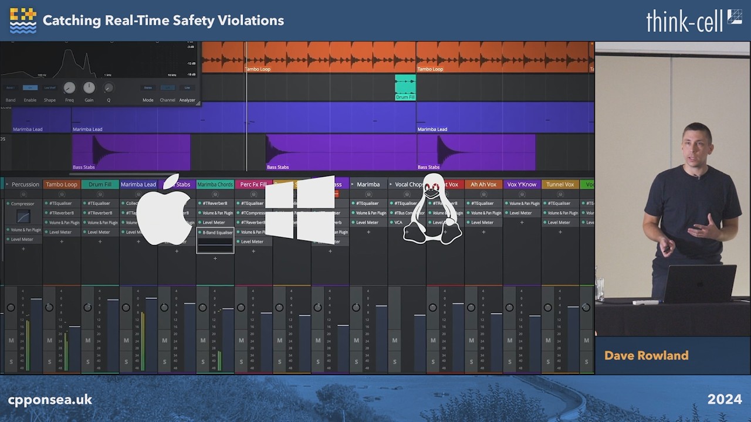Image resolution: width=751 pixels, height=422 pixels.
Task: Add a plugin to the Ah Ah Vox channel
Action: pos(483,232)
